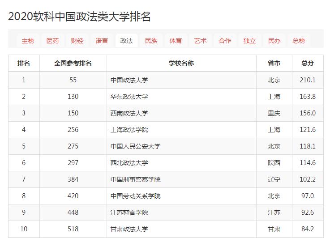Viewport: 330px width, 238px height.
Task: Click national reference rank 275
Action: click(73, 146)
